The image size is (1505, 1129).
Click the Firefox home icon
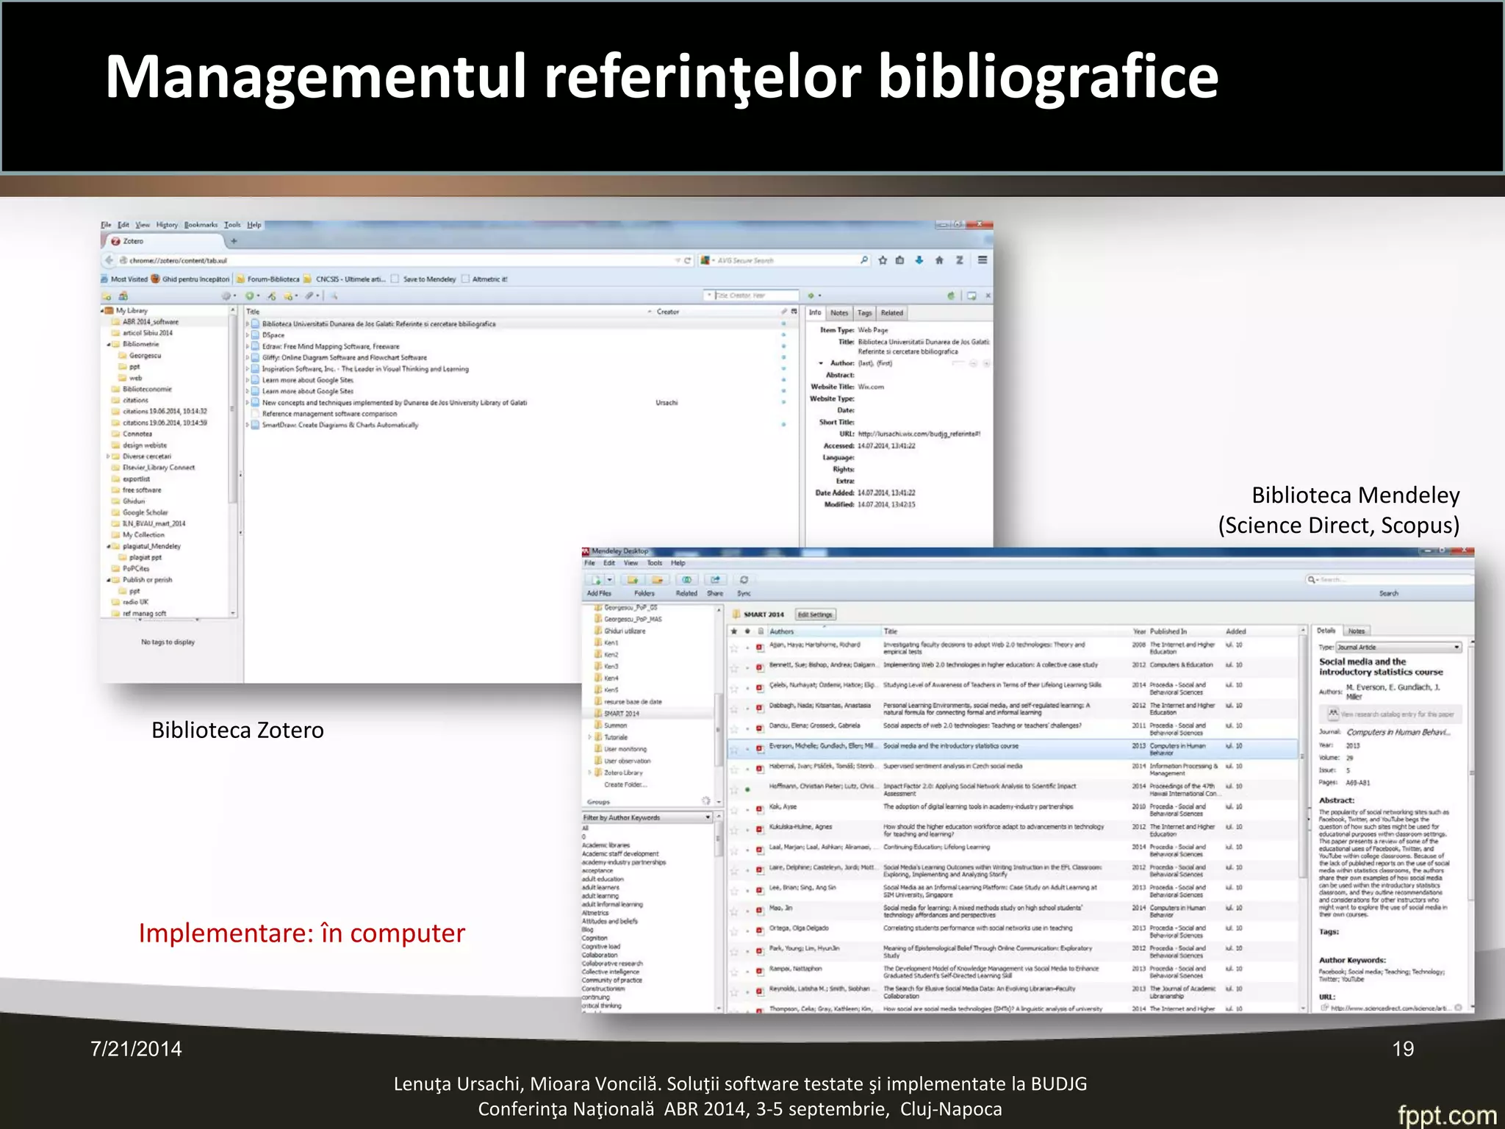939,260
